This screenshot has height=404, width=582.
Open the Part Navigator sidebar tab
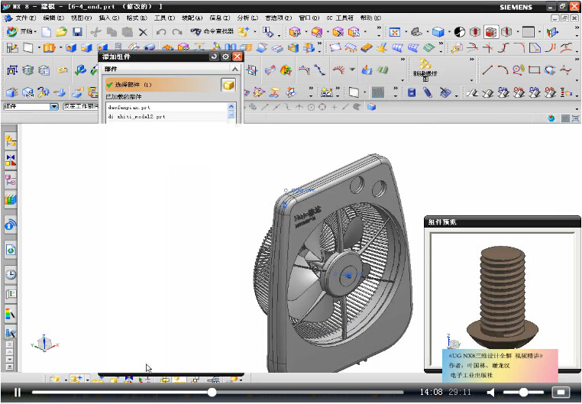click(x=11, y=180)
